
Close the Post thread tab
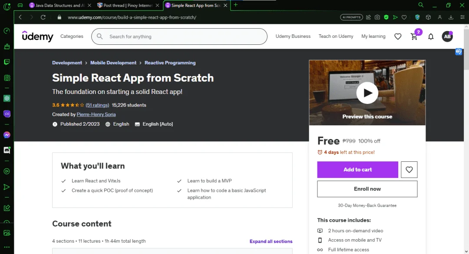point(157,5)
